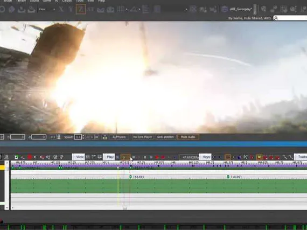
Task: Set speed preset to 10
Action: 96,137
